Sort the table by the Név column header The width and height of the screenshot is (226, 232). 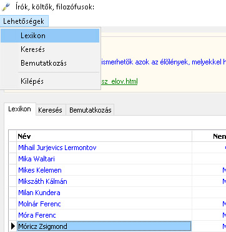pyautogui.click(x=104, y=136)
